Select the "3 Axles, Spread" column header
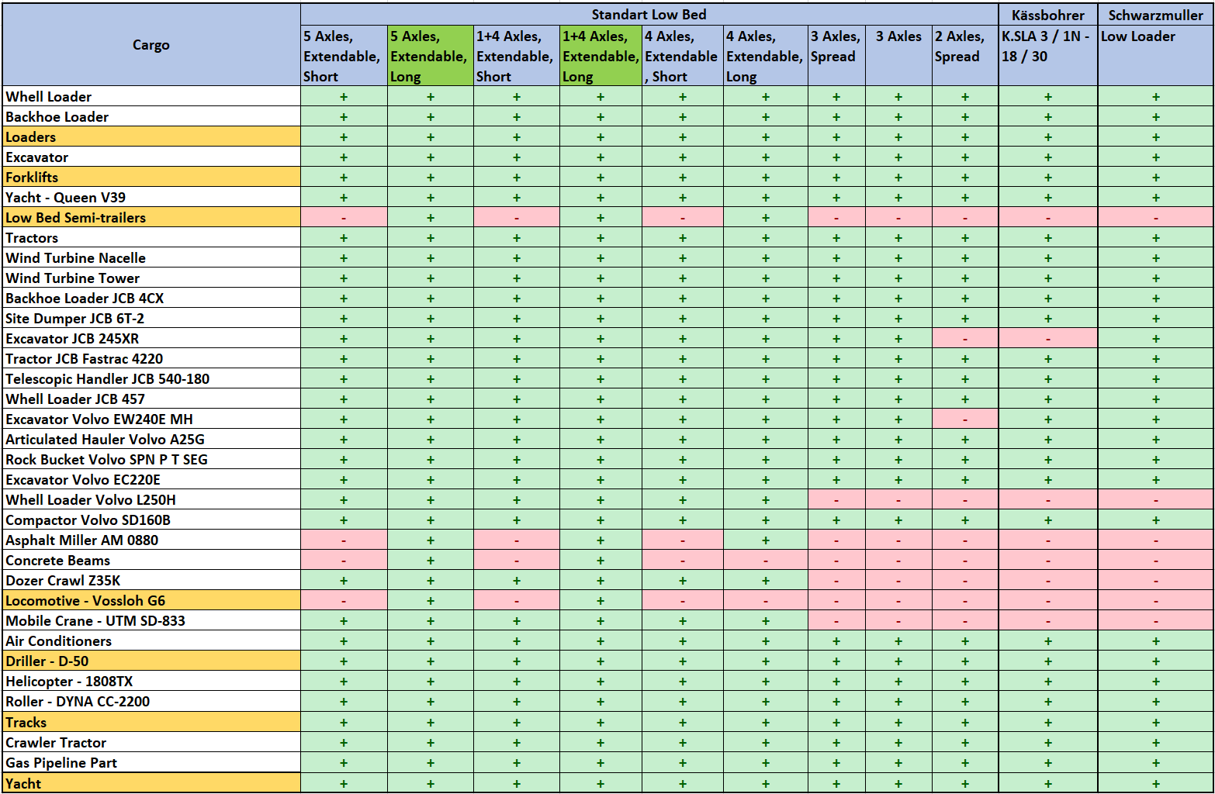 [x=836, y=56]
